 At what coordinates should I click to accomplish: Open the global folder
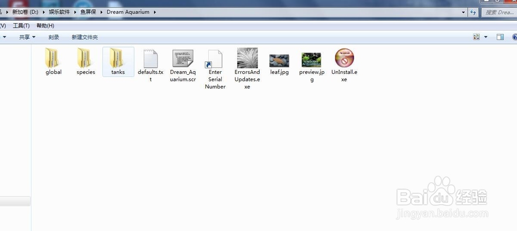(53, 61)
